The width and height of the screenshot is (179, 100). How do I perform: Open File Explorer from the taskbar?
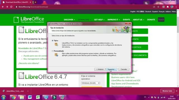[x=22, y=97]
